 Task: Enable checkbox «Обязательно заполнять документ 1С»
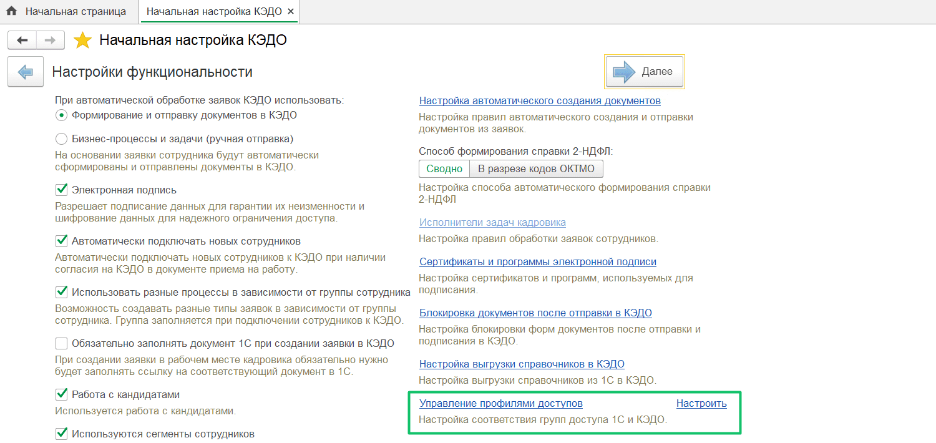61,341
